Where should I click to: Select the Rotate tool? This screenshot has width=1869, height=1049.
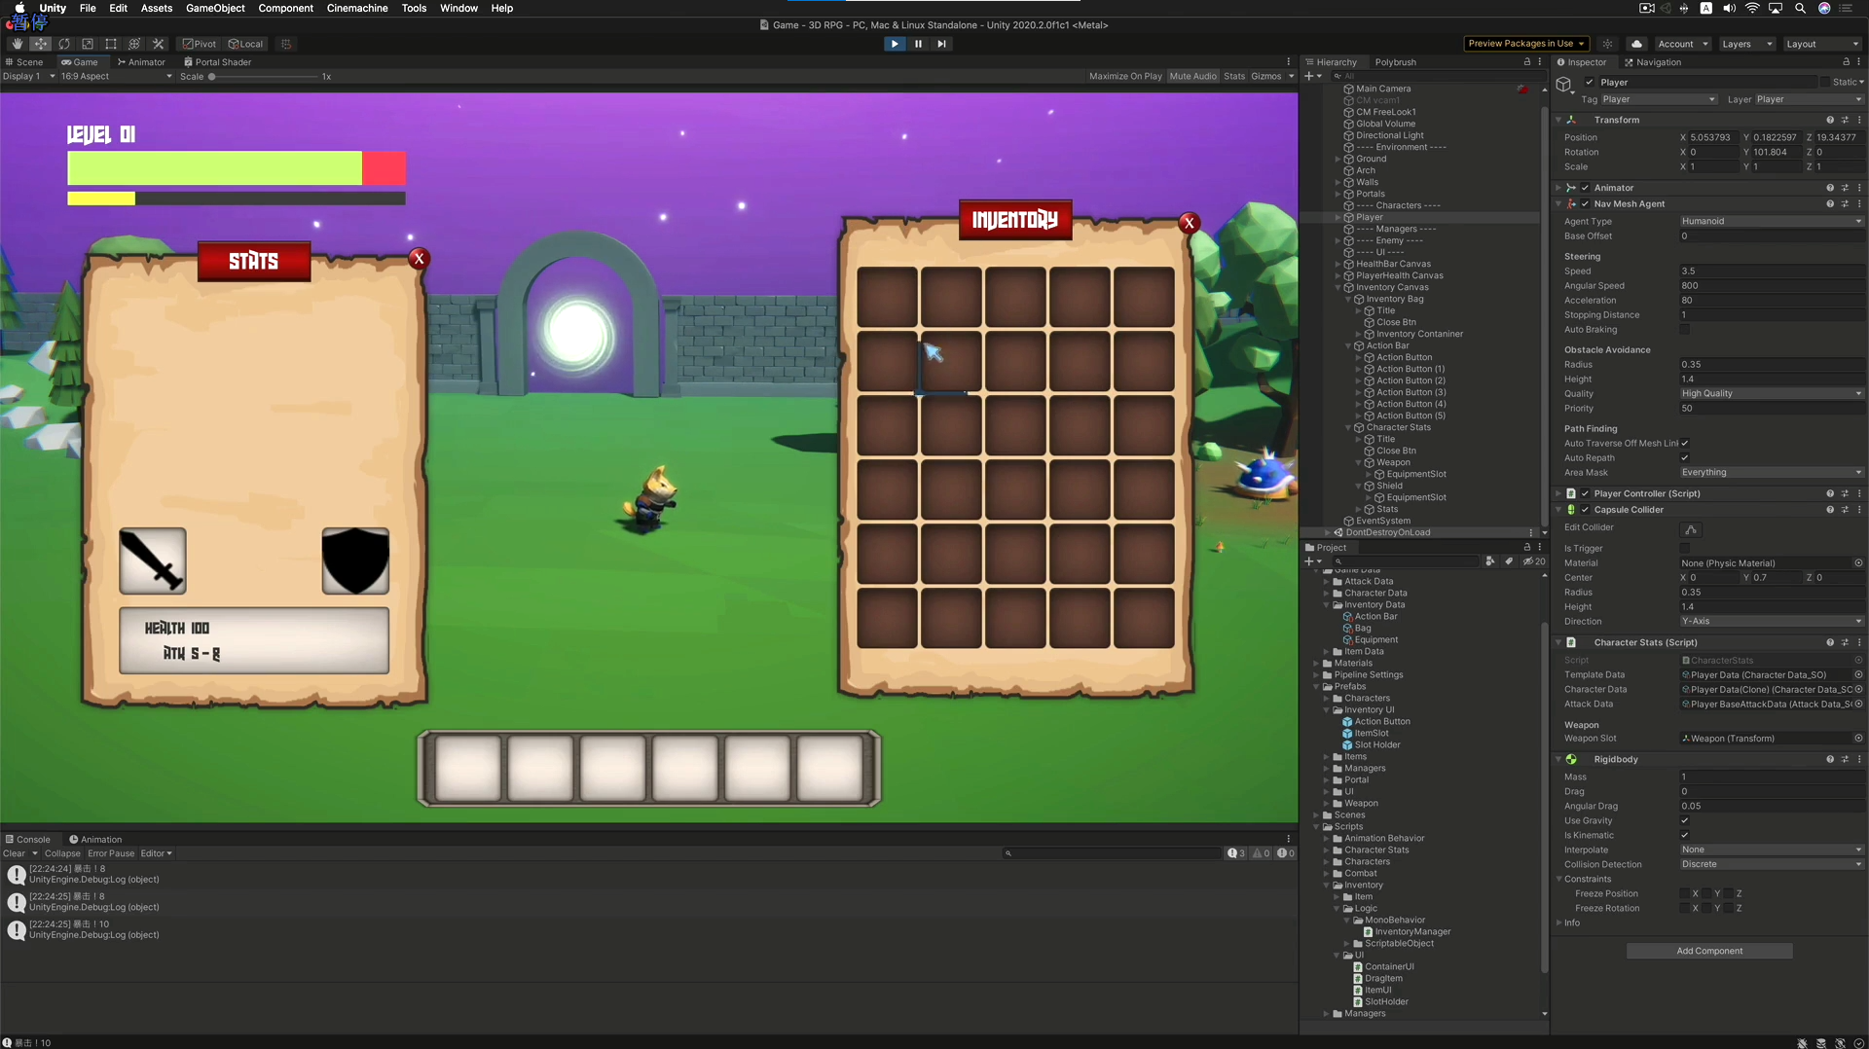(64, 44)
